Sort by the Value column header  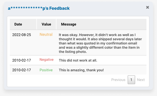click(x=46, y=24)
